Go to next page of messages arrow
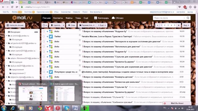The image size is (198, 111). 179,25
